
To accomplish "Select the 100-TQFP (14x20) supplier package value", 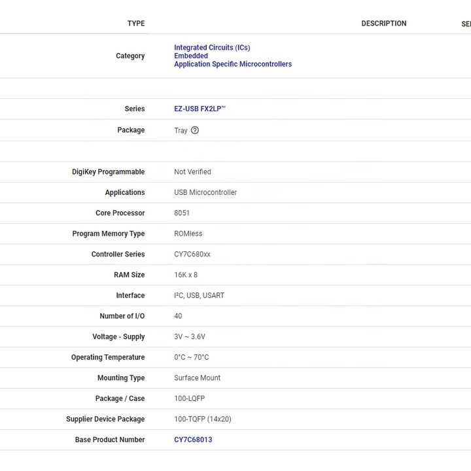I will coord(203,419).
